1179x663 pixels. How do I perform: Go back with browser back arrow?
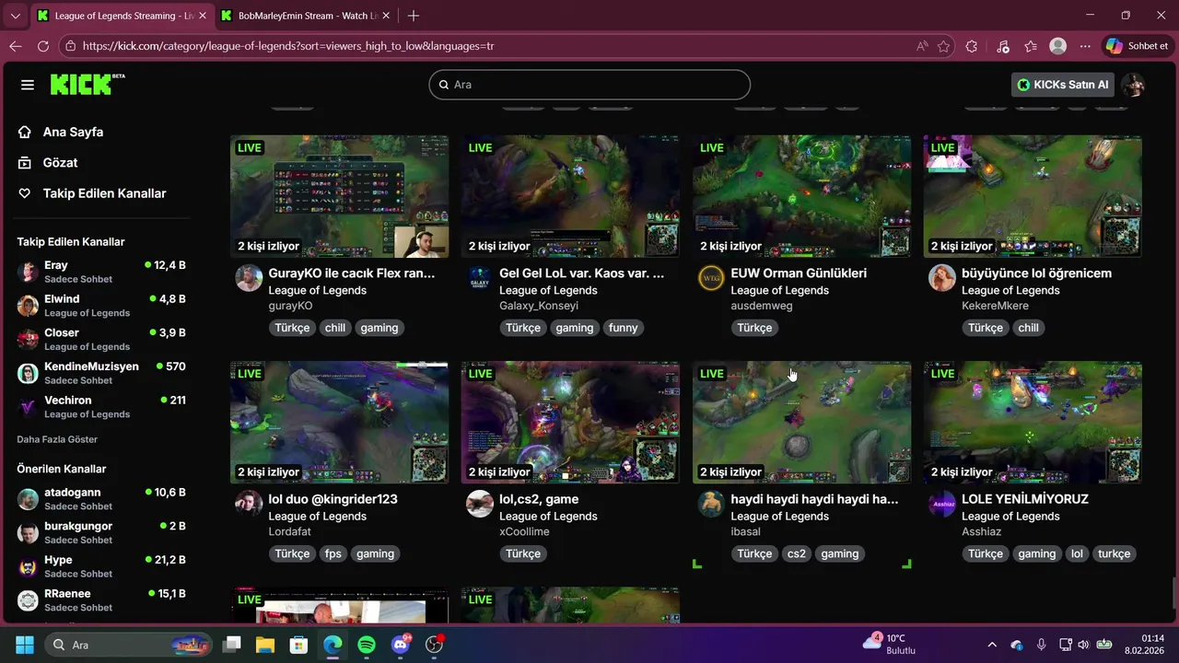[16, 46]
